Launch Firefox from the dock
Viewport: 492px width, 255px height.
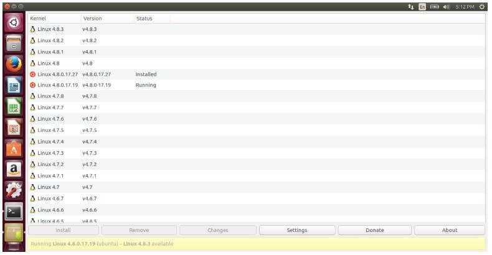[14, 64]
